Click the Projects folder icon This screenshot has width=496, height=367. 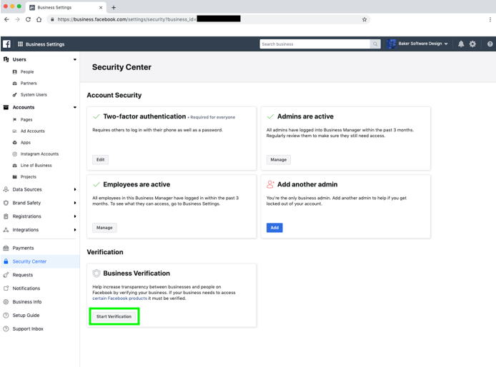[14, 176]
